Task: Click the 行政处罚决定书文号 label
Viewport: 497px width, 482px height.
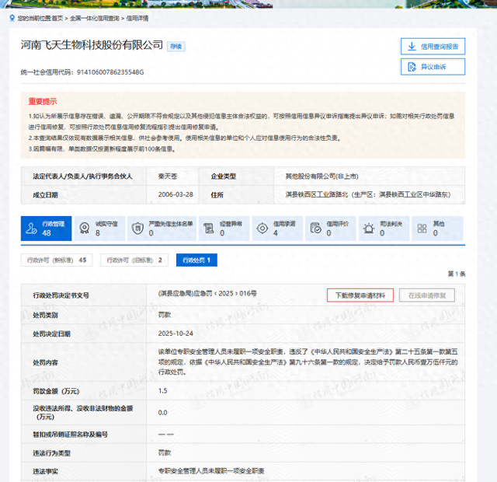Action: (x=61, y=295)
